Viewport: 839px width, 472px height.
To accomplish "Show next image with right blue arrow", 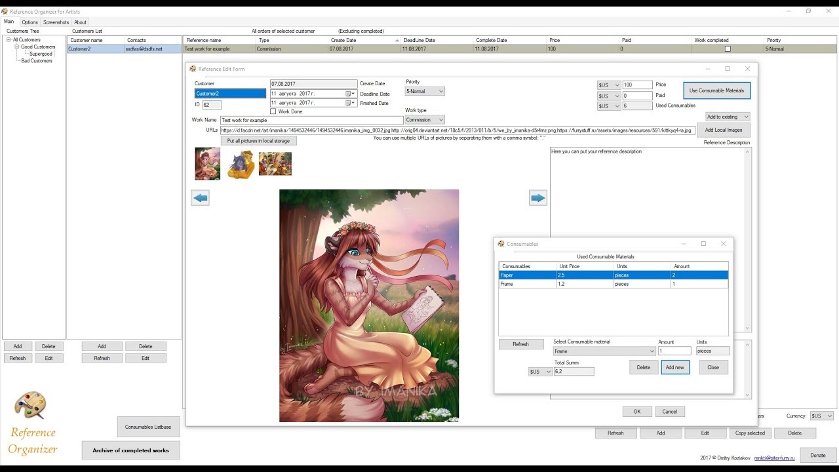I will 538,198.
